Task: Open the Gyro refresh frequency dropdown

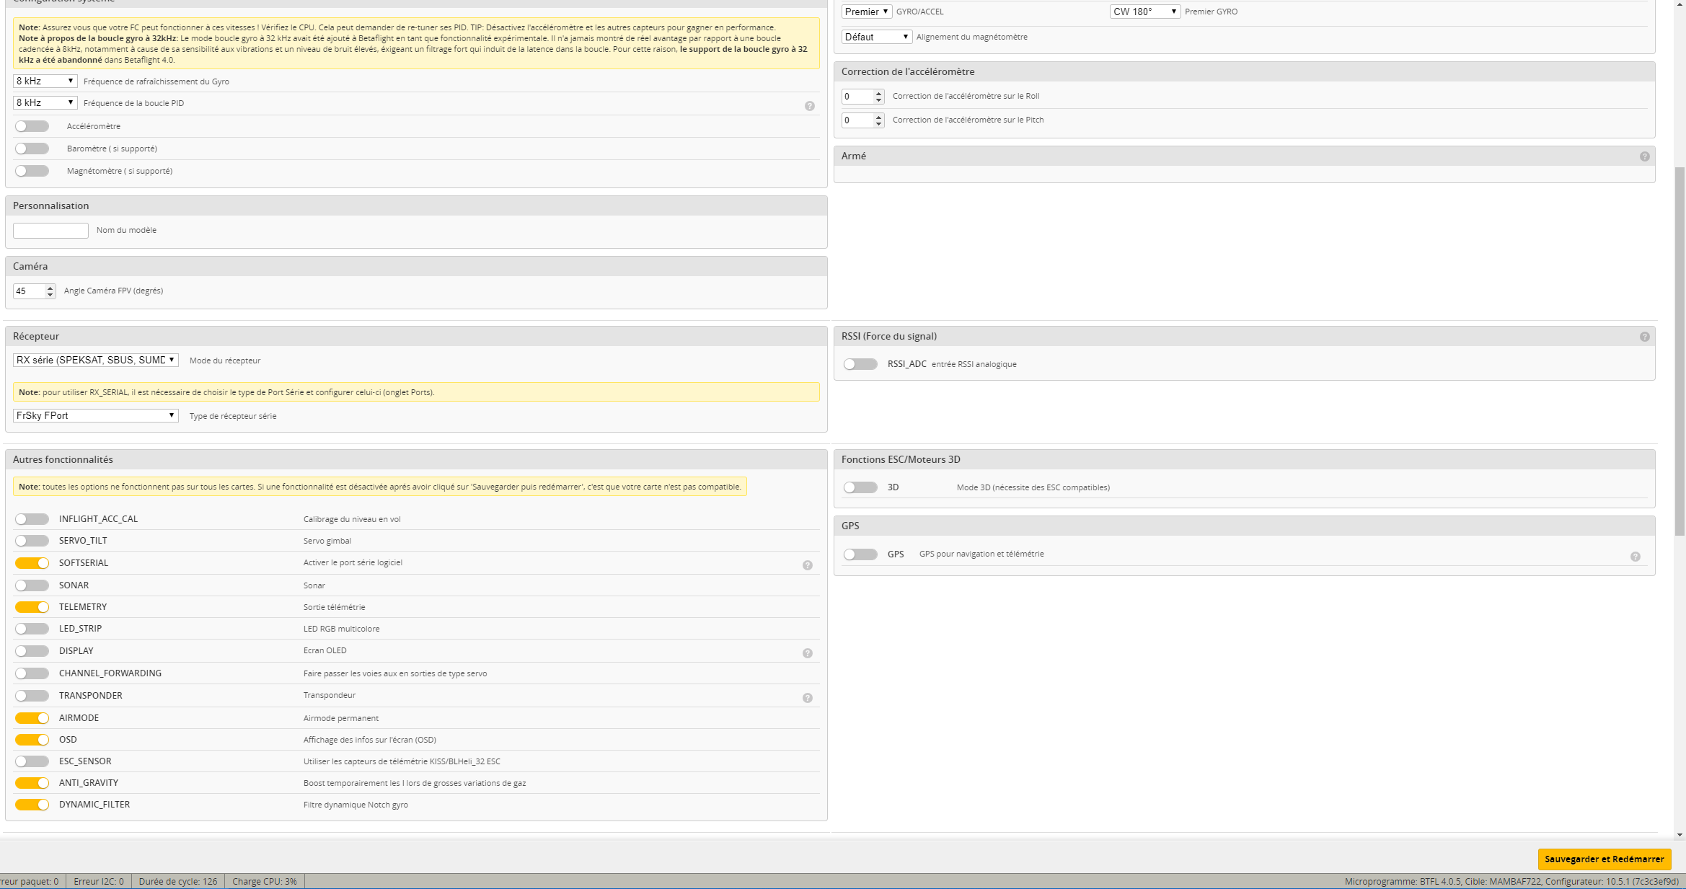Action: pos(45,81)
